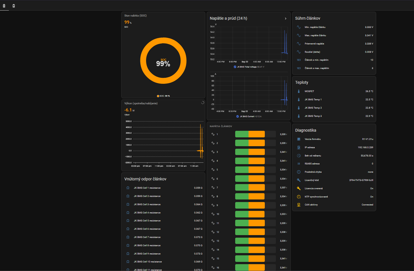Viewport: 414px width, 271px height.
Task: Open JK BMS Temp 1 row
Action: pos(334,99)
